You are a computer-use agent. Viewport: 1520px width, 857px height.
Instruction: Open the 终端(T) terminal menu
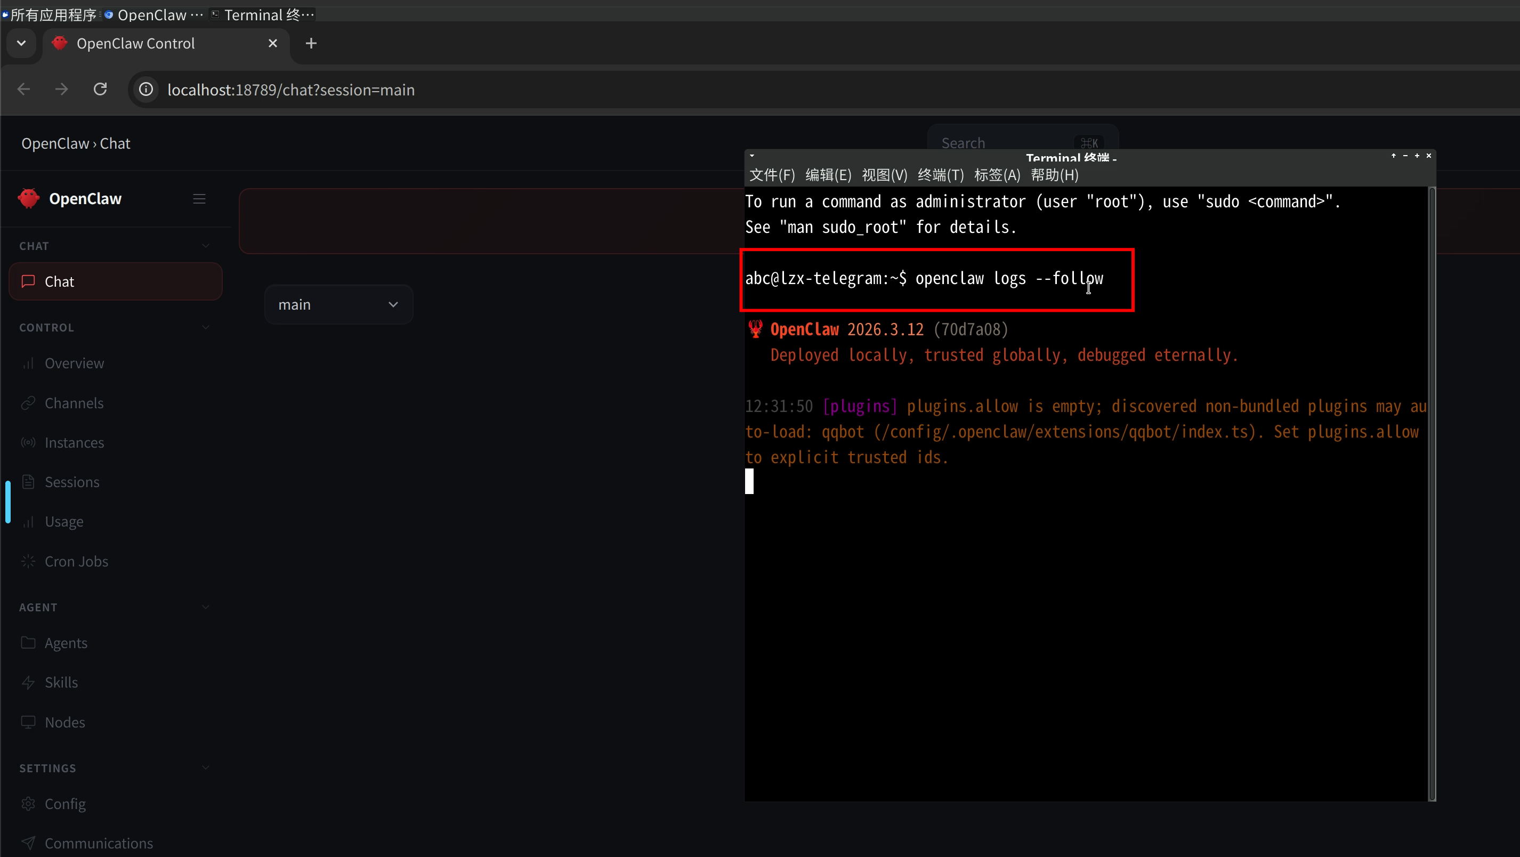tap(941, 175)
